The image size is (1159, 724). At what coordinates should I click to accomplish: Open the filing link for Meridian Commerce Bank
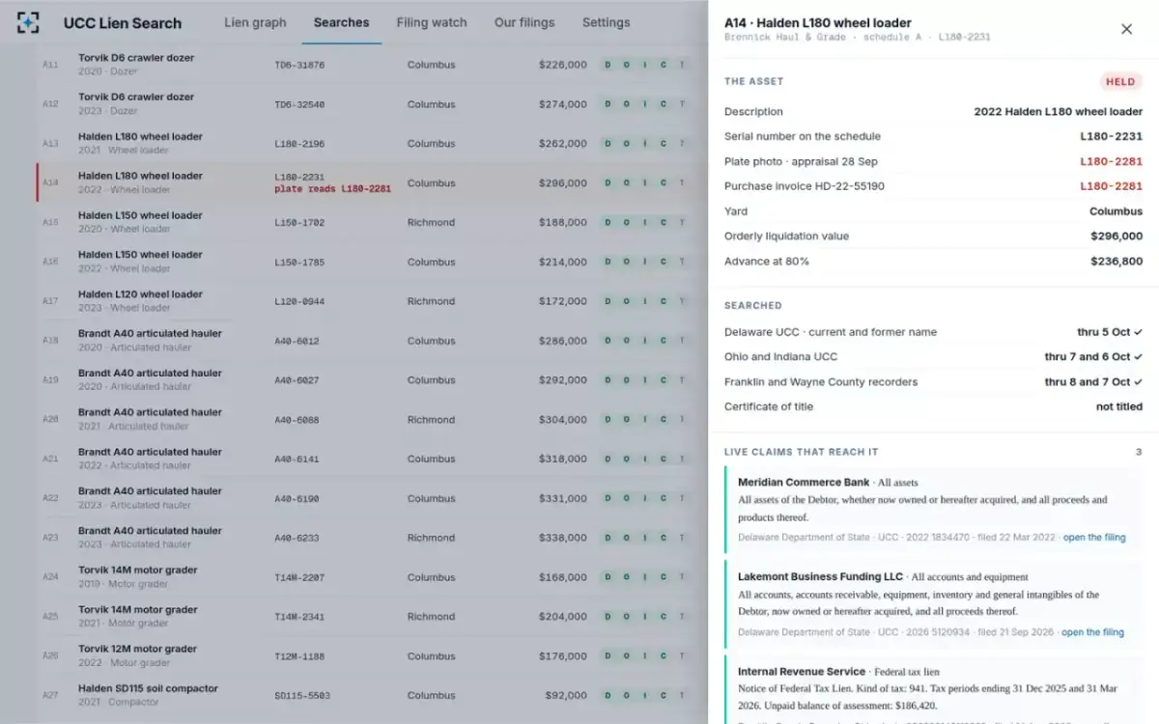[x=1094, y=538]
